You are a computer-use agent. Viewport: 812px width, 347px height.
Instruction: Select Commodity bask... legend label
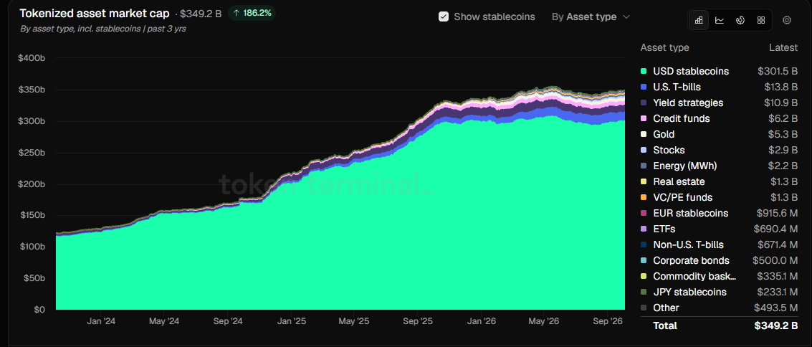[x=694, y=276]
